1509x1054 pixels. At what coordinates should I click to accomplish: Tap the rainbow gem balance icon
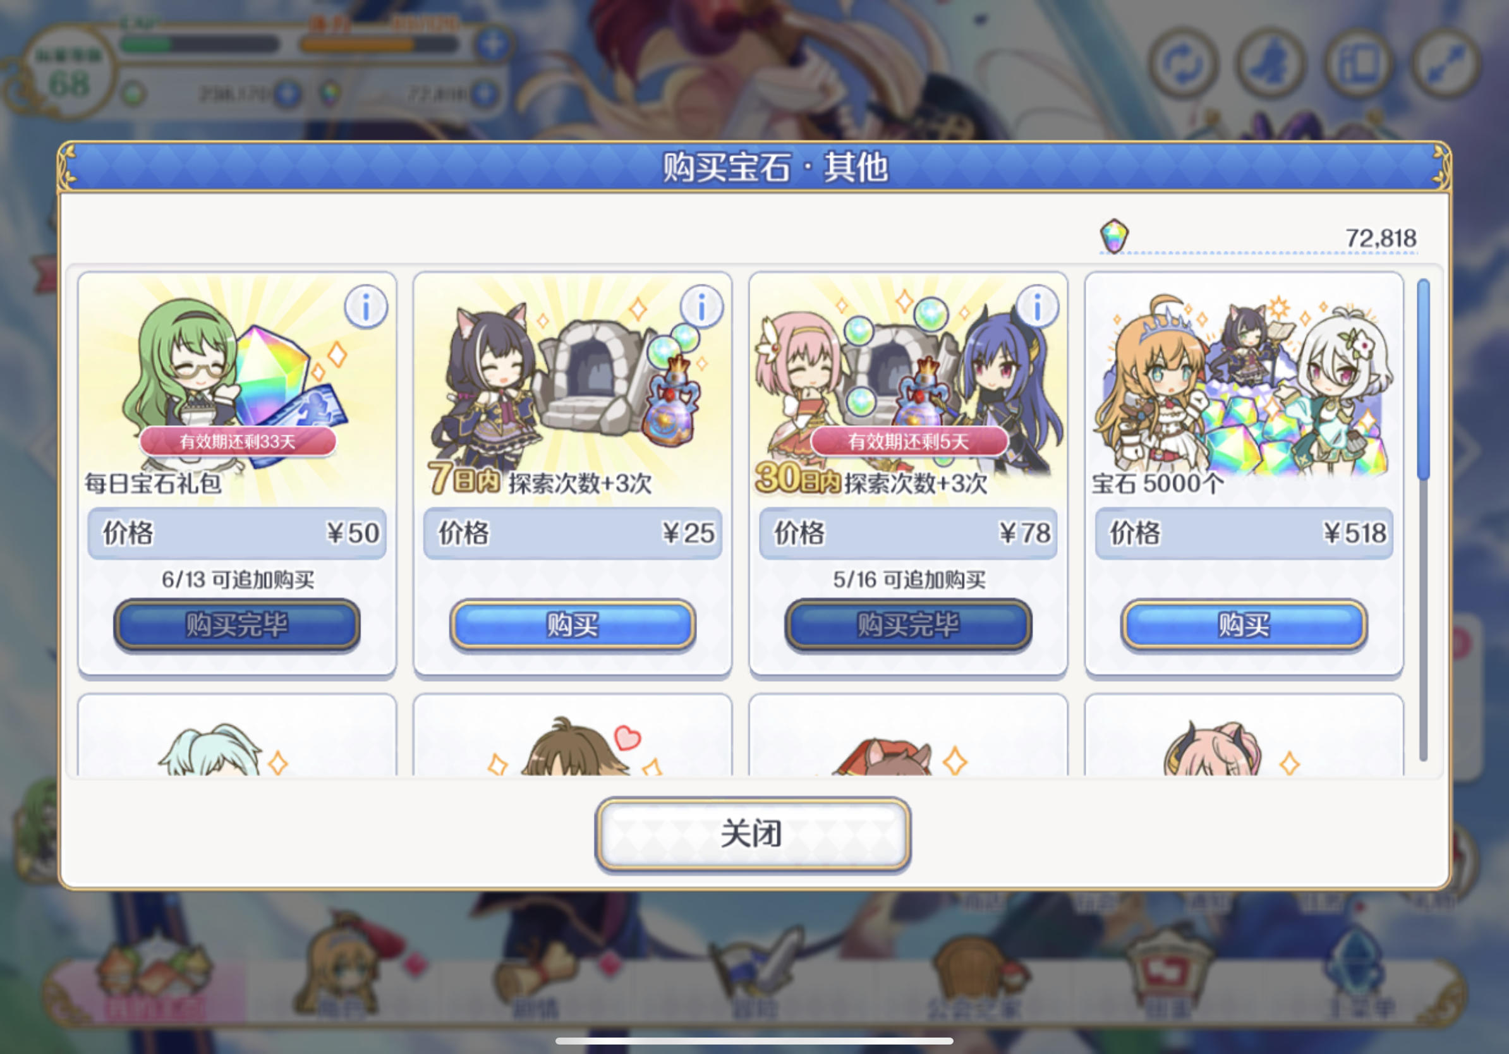[x=1114, y=236]
